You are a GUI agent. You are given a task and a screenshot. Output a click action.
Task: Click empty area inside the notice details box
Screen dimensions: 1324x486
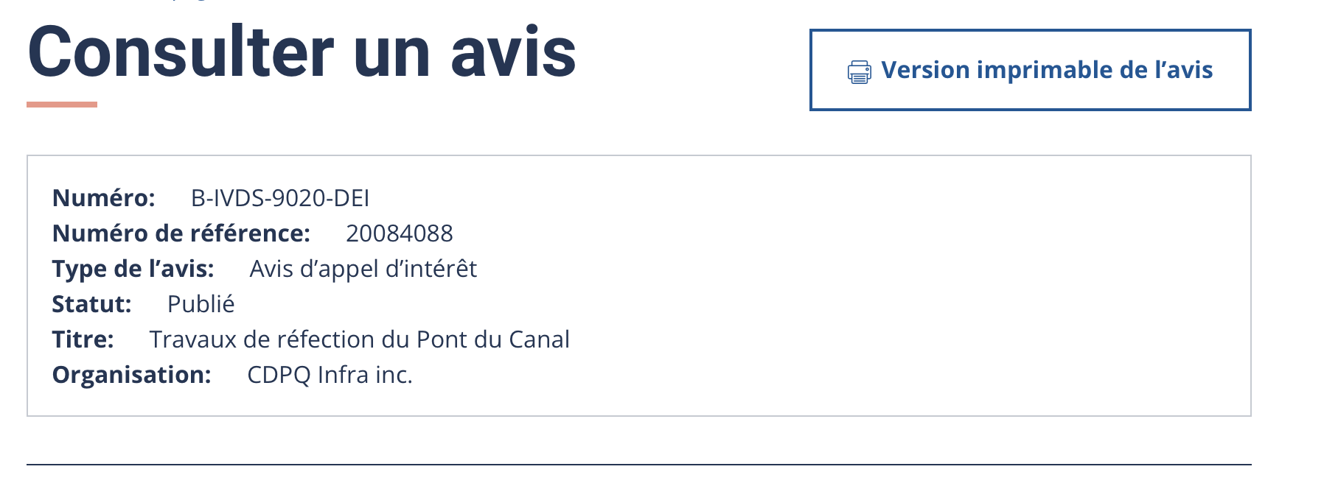pos(885,295)
